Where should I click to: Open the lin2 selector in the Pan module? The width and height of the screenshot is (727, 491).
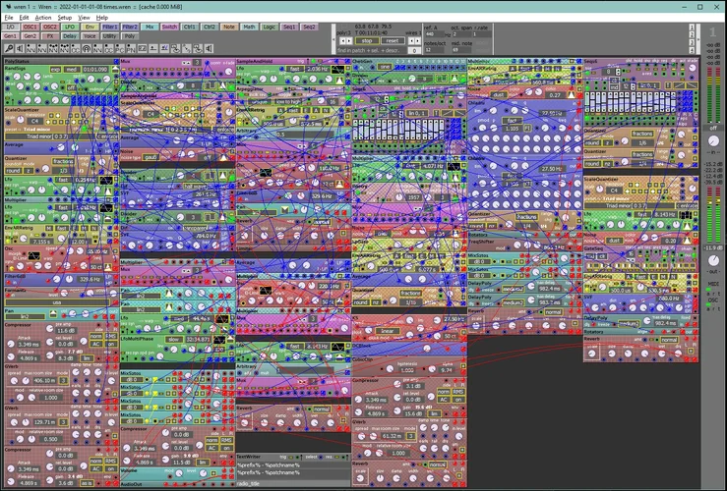[x=26, y=316]
